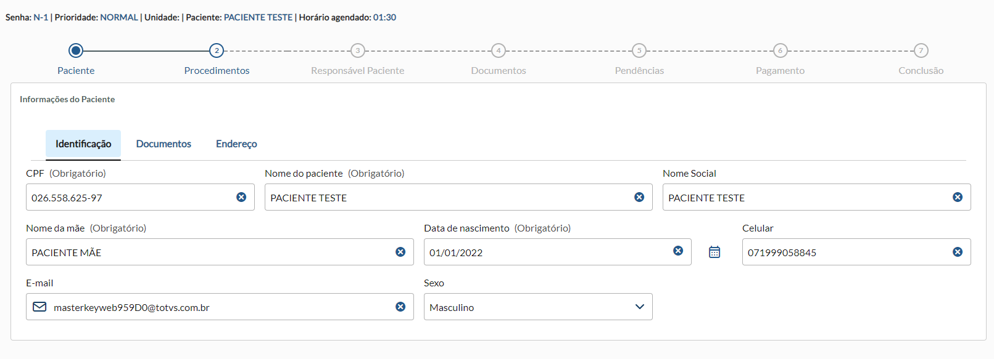Select the Identificação tab
Screen dimensions: 994x359
click(x=83, y=144)
